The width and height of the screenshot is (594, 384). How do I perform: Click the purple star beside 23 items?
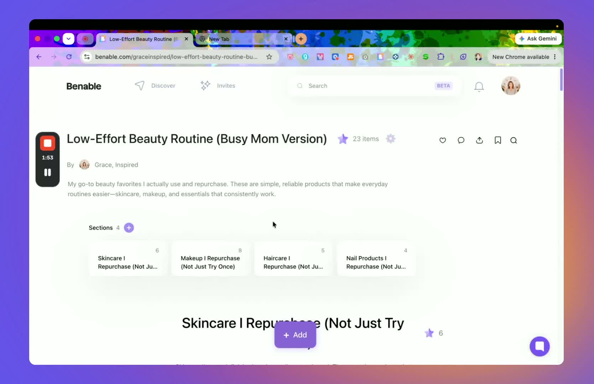click(x=343, y=139)
